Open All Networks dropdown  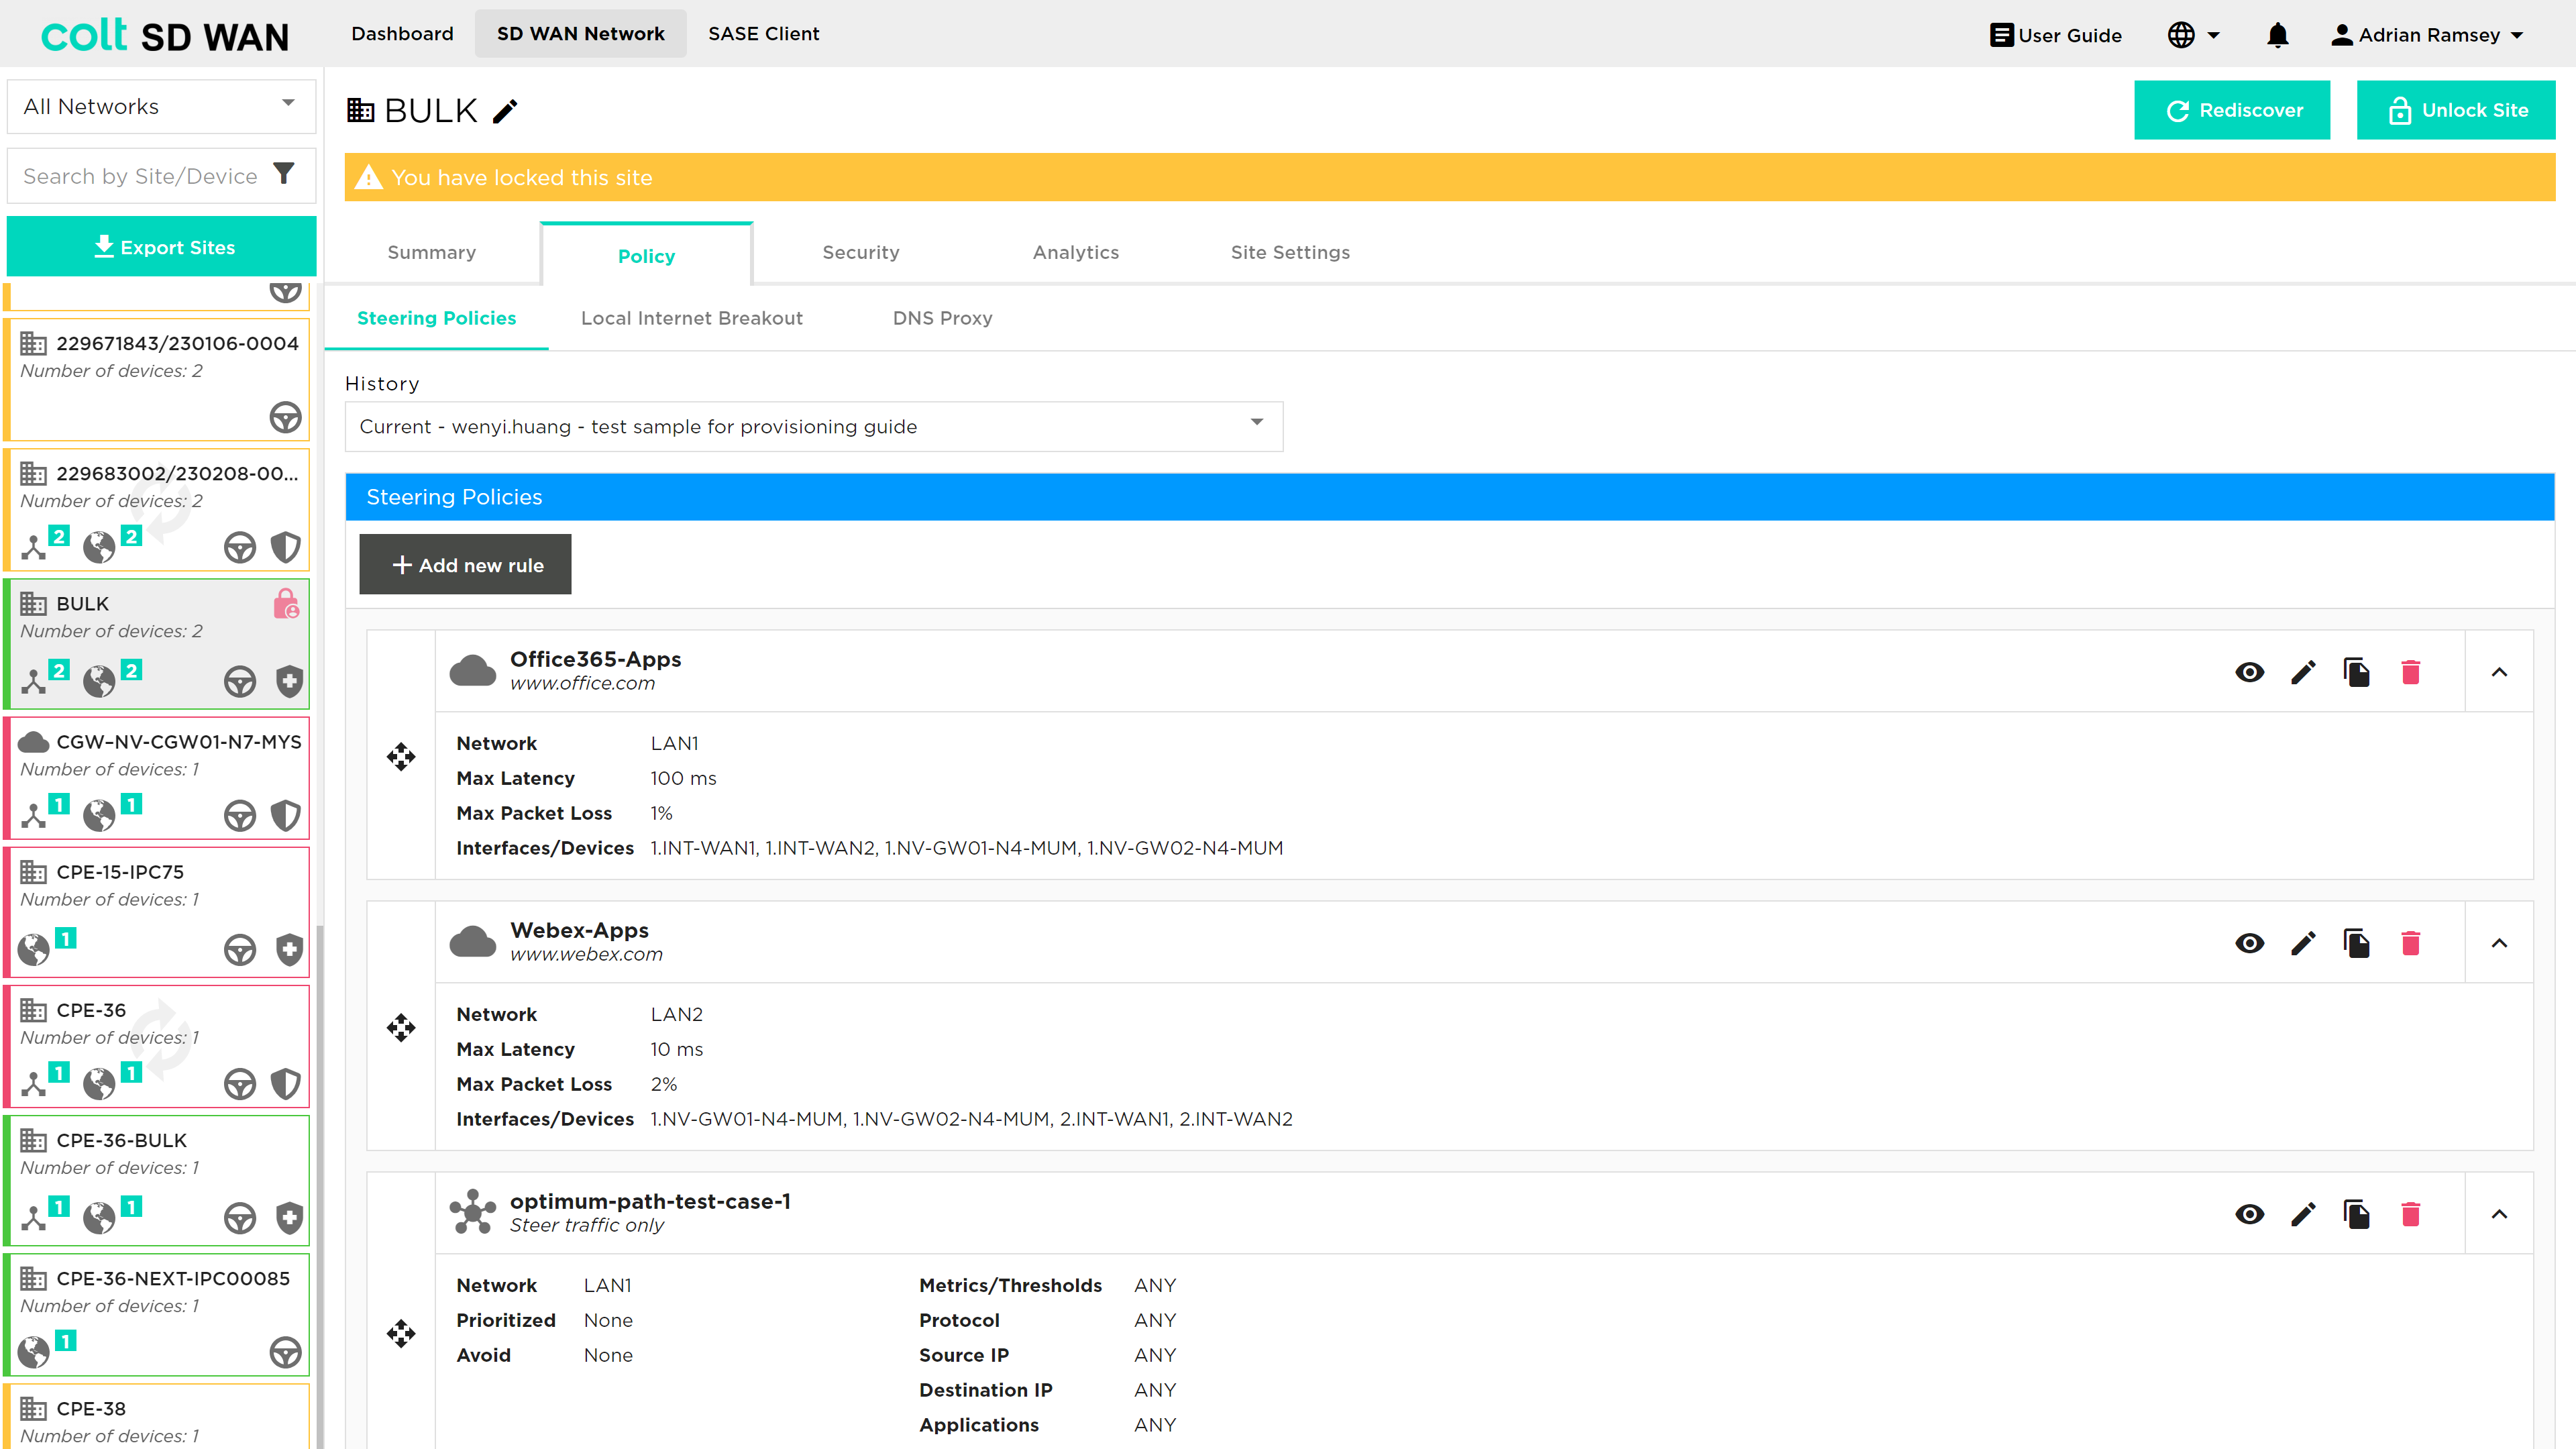[162, 106]
